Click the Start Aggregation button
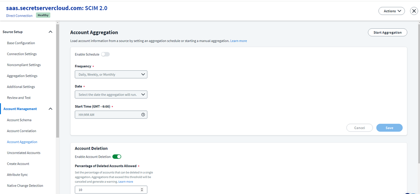Viewport: 420px width, 194px height. click(x=387, y=32)
